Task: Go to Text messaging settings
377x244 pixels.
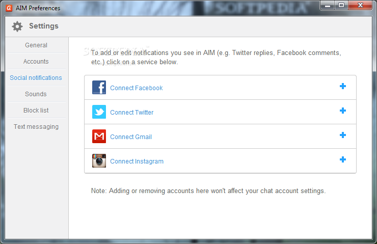Action: pos(36,127)
